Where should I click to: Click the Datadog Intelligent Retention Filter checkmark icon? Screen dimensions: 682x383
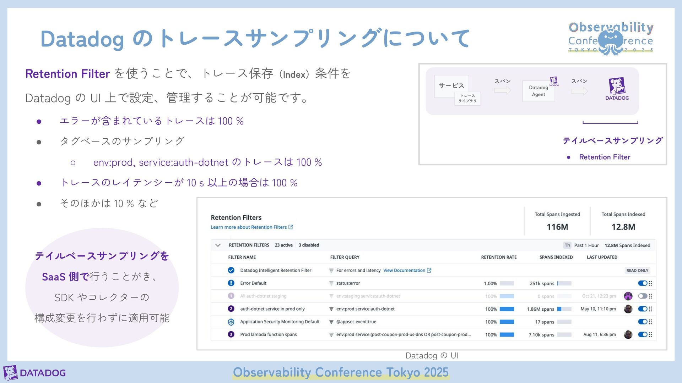tap(231, 270)
